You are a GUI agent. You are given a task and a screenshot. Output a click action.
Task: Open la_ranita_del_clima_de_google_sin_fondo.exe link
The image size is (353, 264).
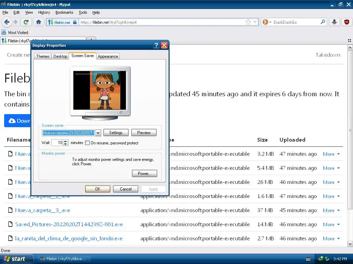(69, 239)
